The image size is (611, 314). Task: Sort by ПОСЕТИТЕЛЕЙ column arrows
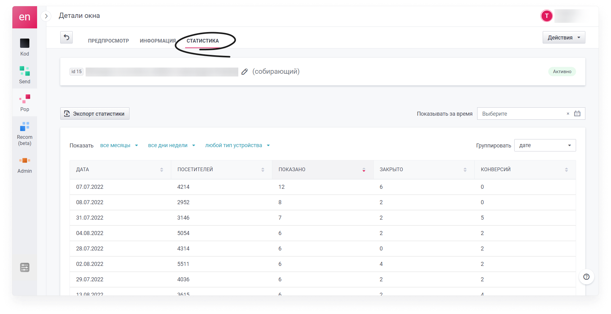(x=263, y=170)
